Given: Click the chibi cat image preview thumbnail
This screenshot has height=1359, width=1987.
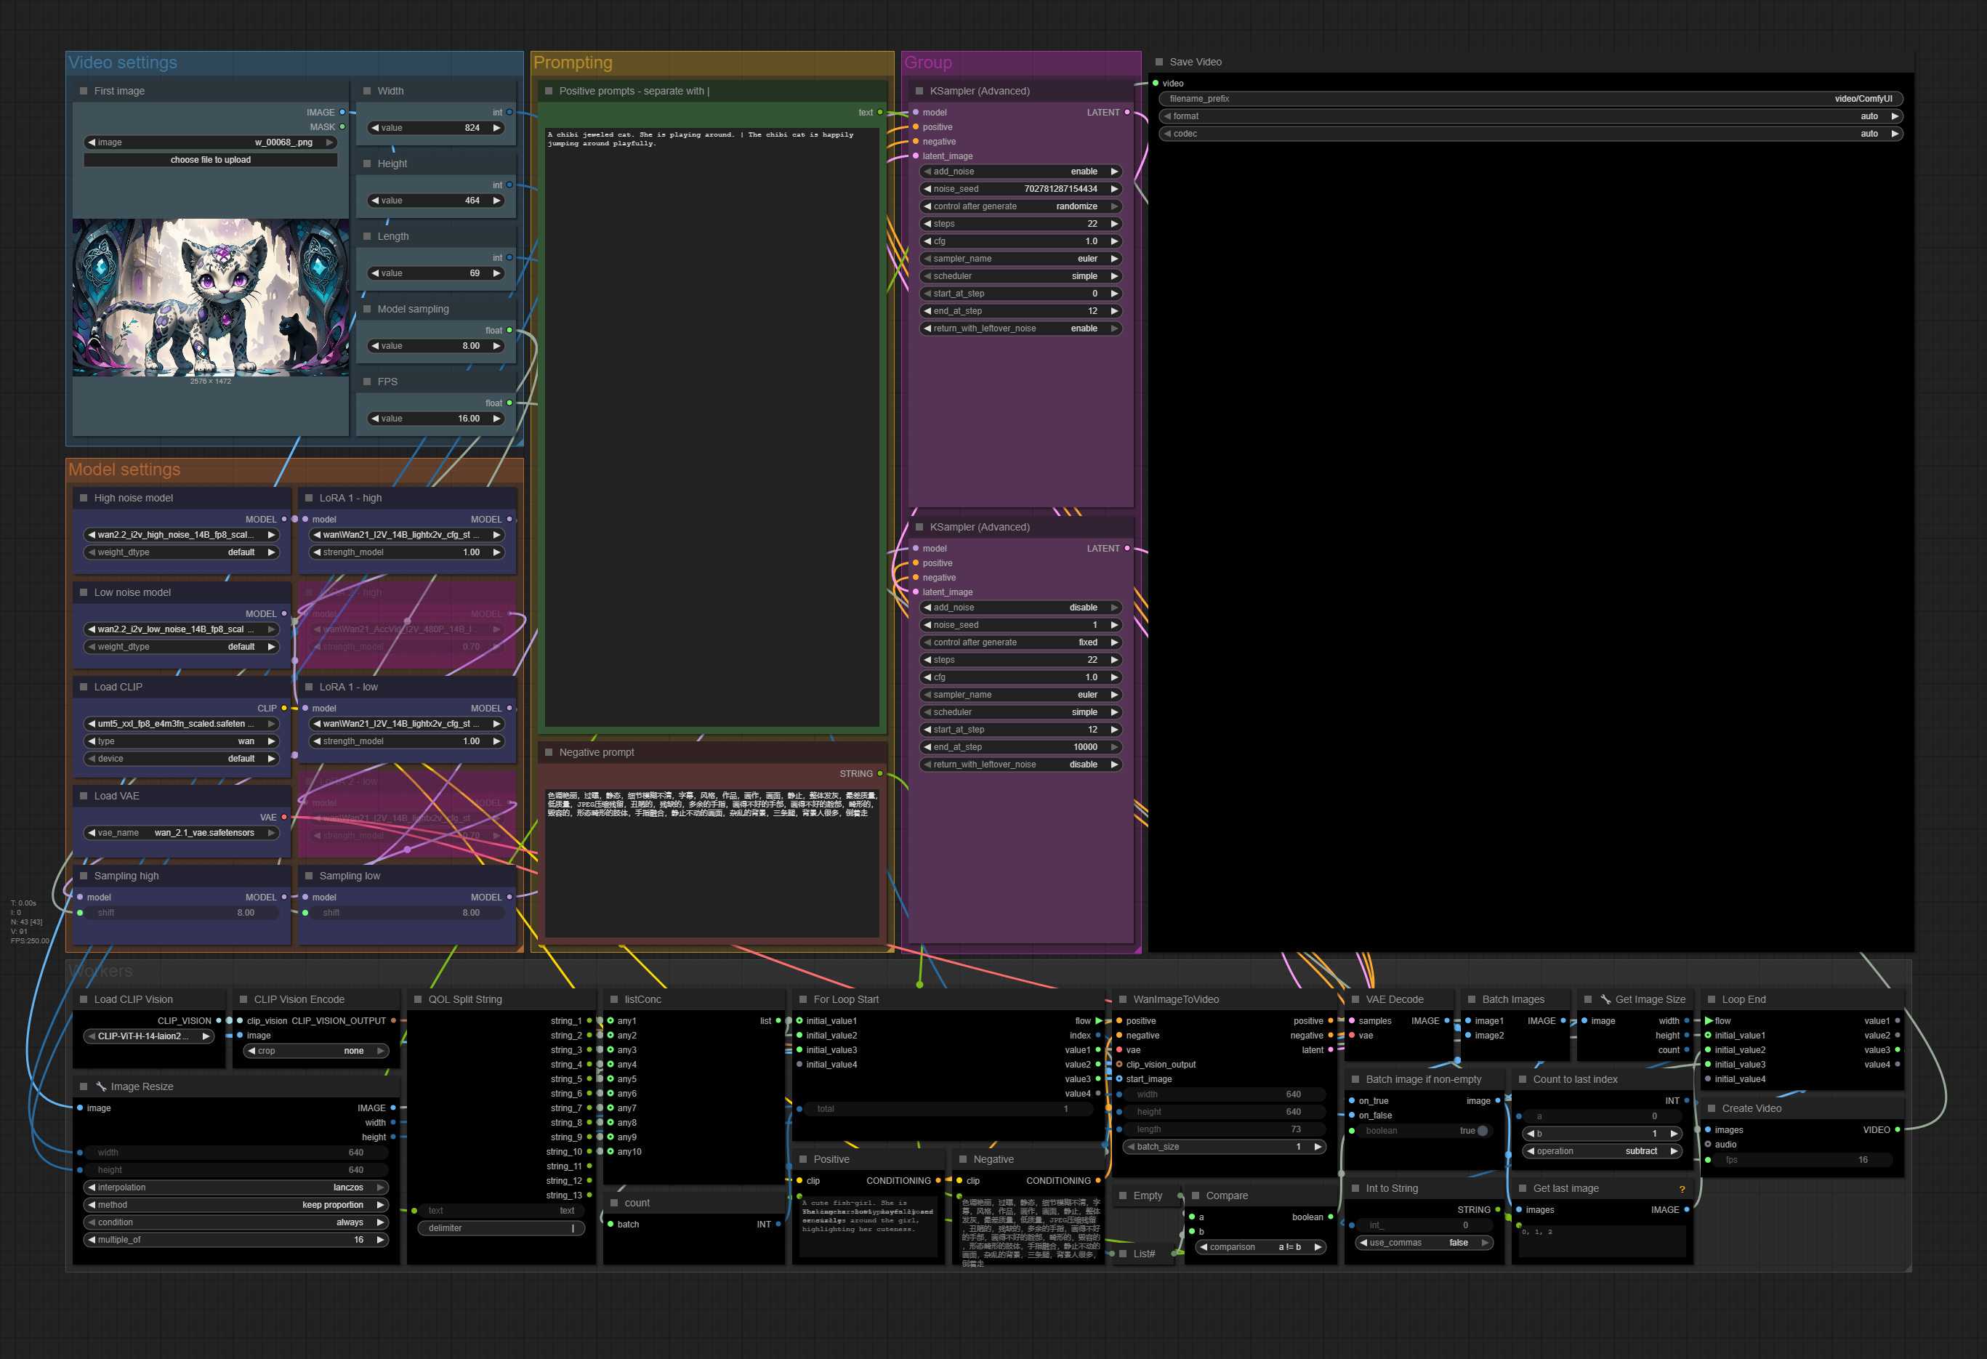Looking at the screenshot, I should click(210, 297).
